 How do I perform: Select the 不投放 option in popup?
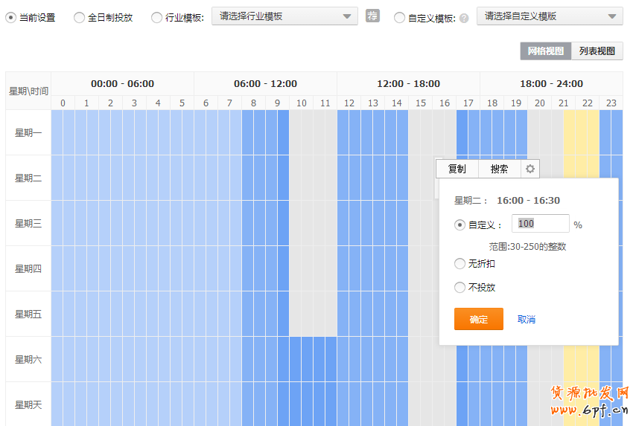click(x=459, y=288)
